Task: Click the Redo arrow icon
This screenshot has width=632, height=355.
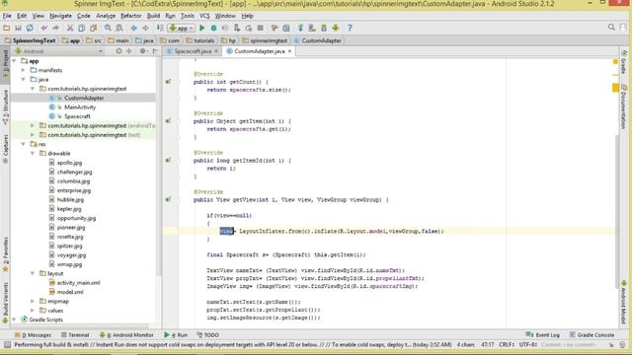Action: pos(55,28)
